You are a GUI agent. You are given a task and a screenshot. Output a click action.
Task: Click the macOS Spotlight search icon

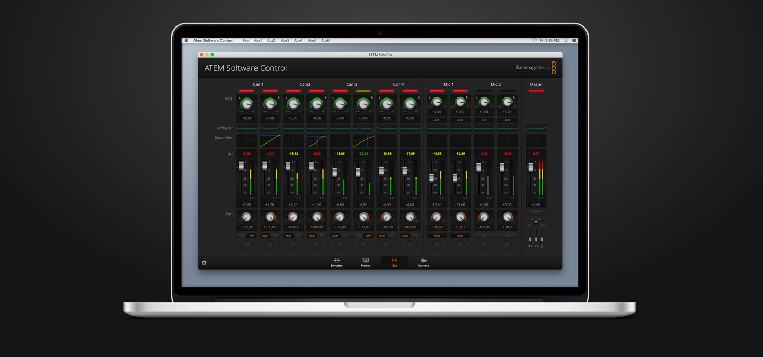(565, 41)
